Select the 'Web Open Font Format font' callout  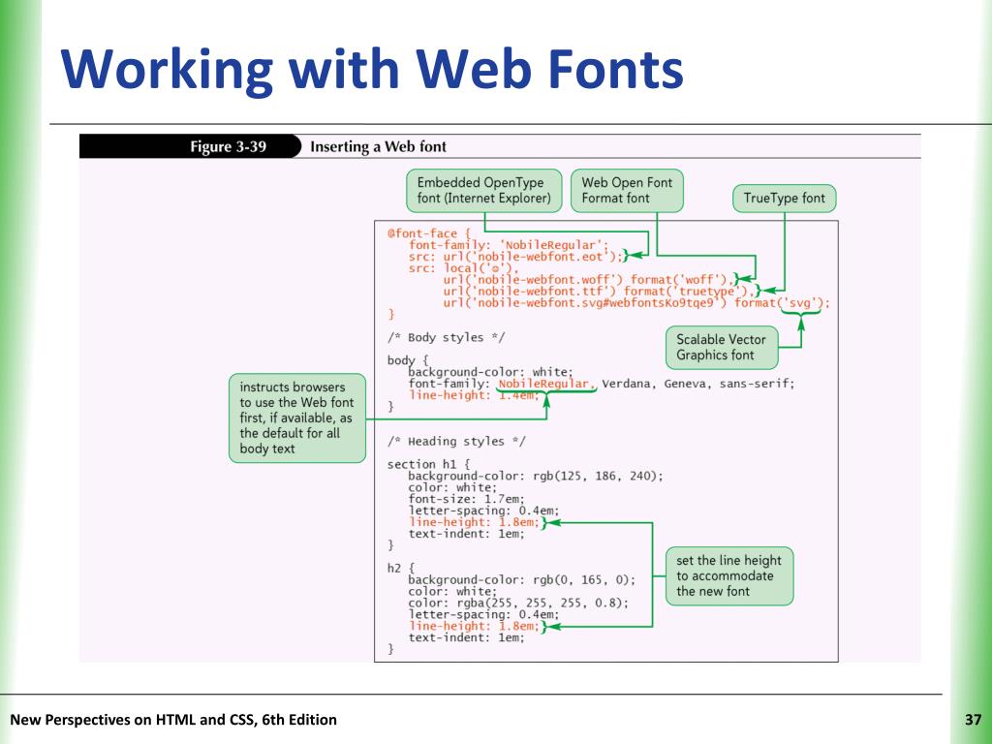click(x=627, y=191)
